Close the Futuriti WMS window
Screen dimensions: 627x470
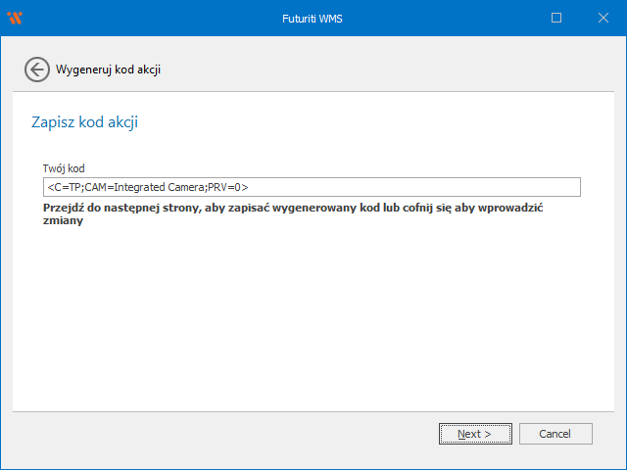coord(602,18)
